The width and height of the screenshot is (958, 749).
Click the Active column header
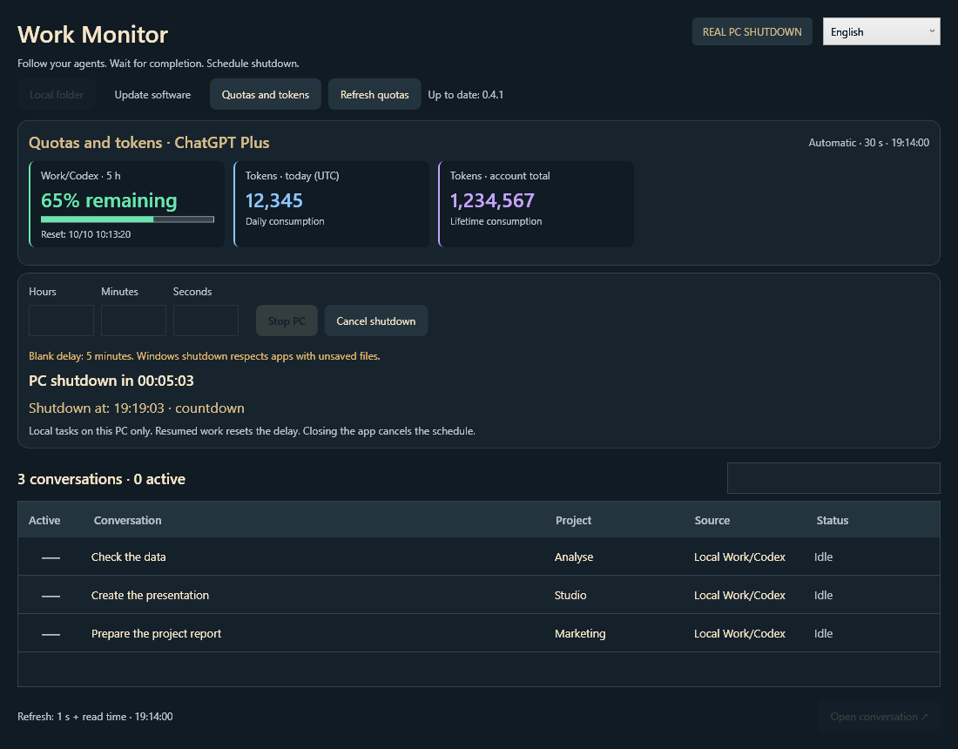(x=44, y=521)
